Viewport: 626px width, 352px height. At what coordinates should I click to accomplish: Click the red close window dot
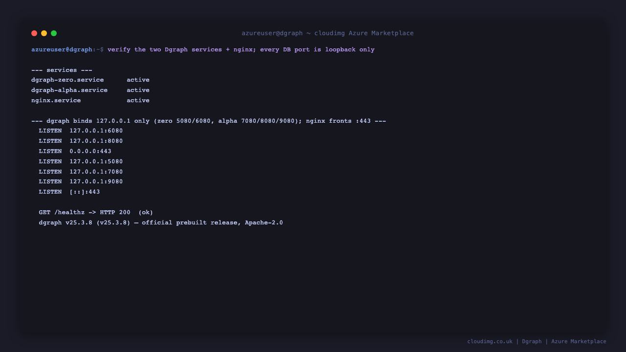click(34, 33)
